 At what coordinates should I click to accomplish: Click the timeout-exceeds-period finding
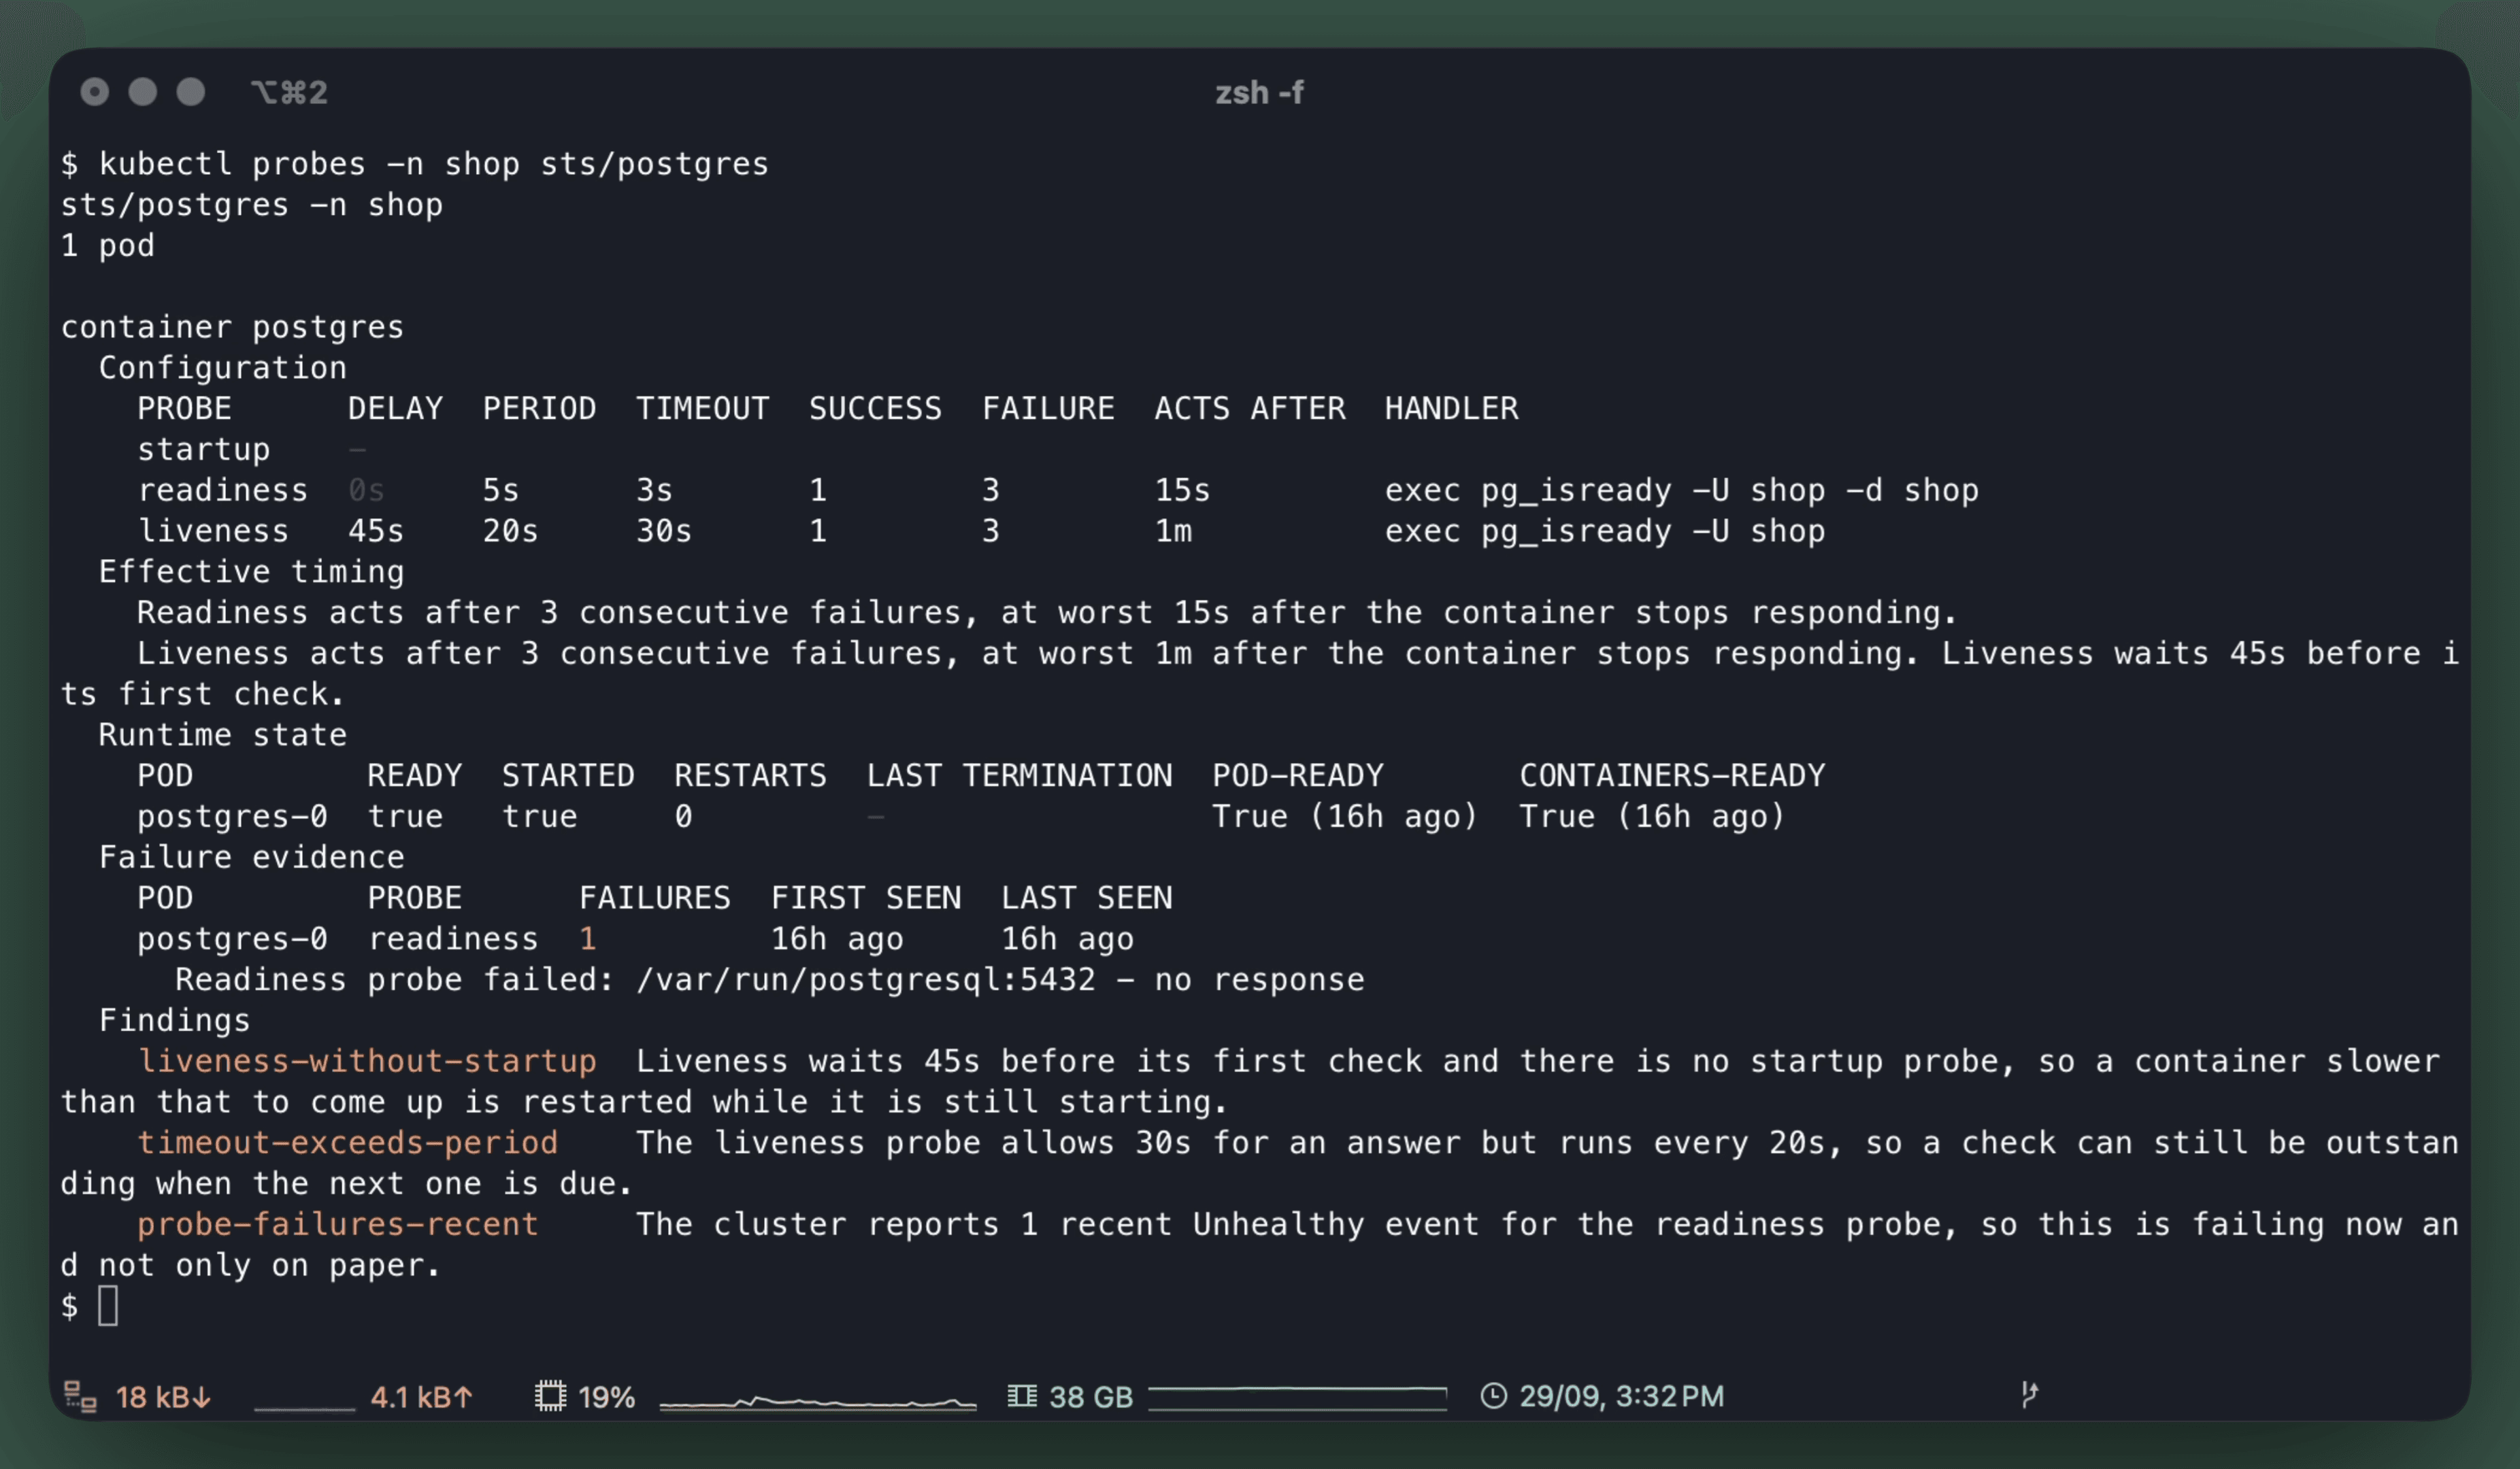pyautogui.click(x=347, y=1143)
